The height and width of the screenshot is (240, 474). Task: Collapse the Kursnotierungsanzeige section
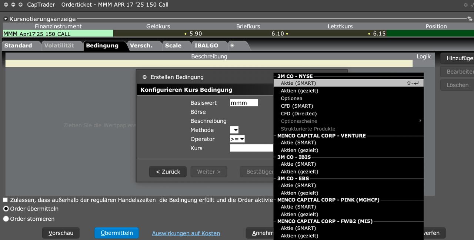pos(6,19)
